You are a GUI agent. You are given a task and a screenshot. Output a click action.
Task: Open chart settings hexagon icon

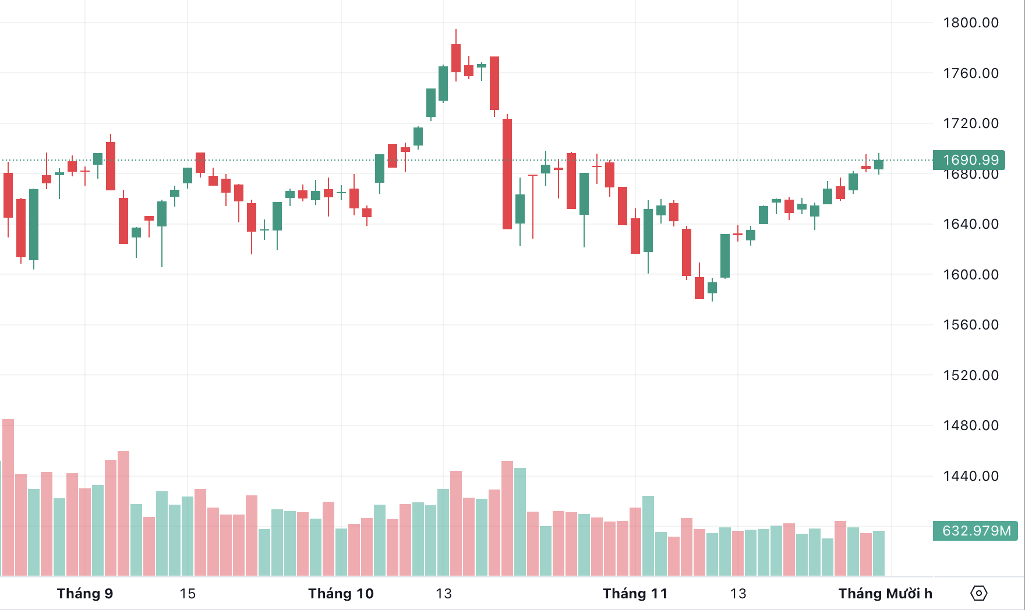979,593
